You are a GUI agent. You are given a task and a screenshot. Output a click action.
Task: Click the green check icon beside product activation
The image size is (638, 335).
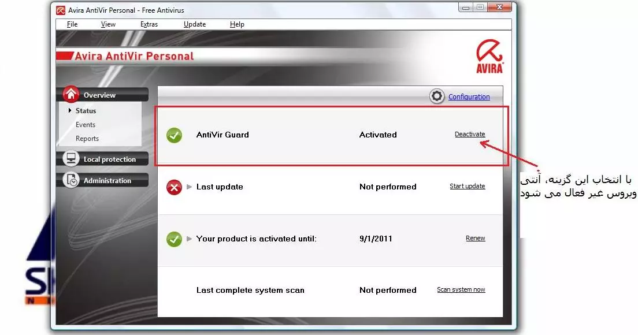point(174,239)
